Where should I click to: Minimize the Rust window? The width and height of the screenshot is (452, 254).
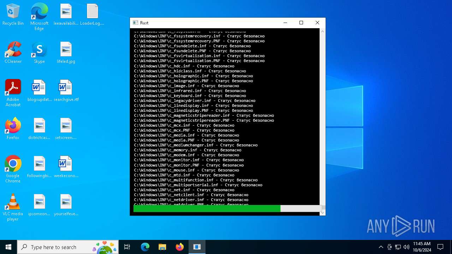coord(285,23)
